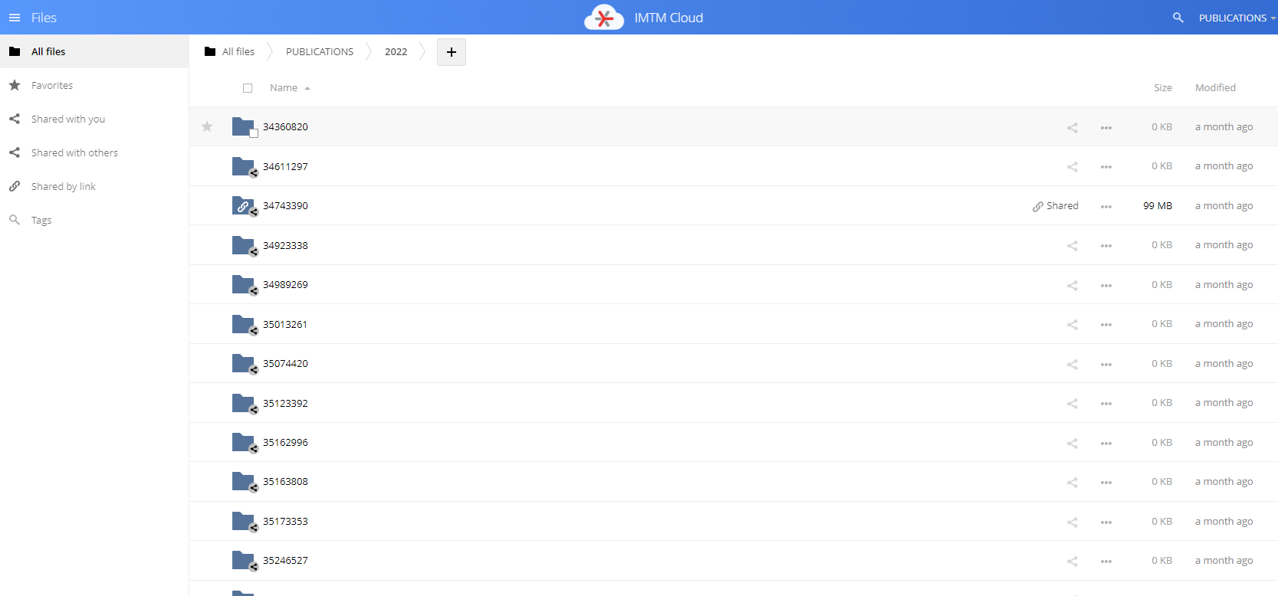Screen dimensions: 1278x596
Task: Open folder 34611297 by name
Action: [285, 167]
